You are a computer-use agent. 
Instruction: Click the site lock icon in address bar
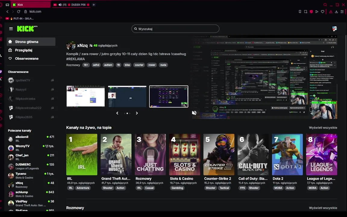tap(25, 11)
